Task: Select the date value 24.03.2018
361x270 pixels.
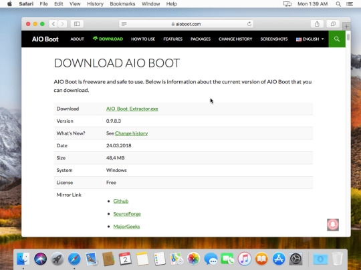Action: pos(118,145)
